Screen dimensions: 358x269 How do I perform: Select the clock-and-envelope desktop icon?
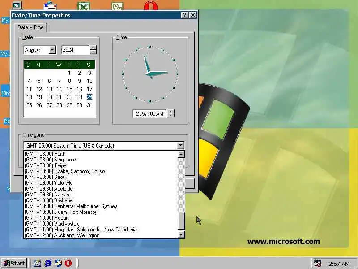pos(117,6)
